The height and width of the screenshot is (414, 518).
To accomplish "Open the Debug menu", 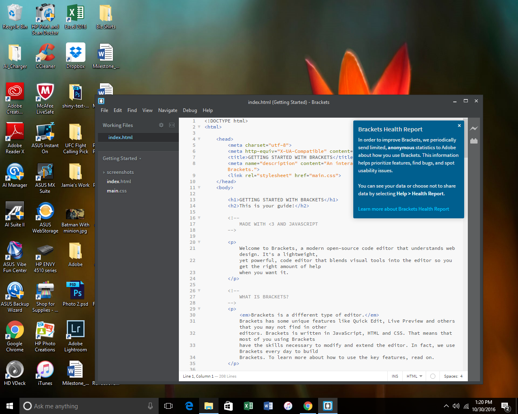I will pos(190,110).
